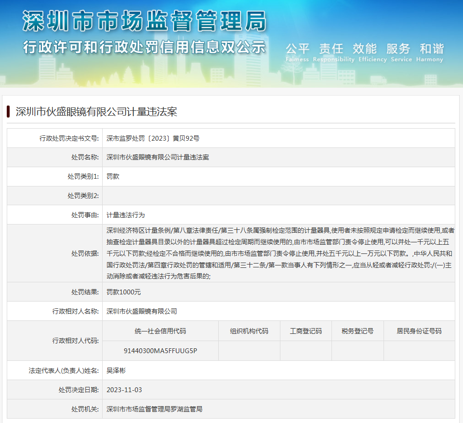Click the 处罚依据 legal basis paragraph
This screenshot has width=463, height=423.
coord(279,253)
